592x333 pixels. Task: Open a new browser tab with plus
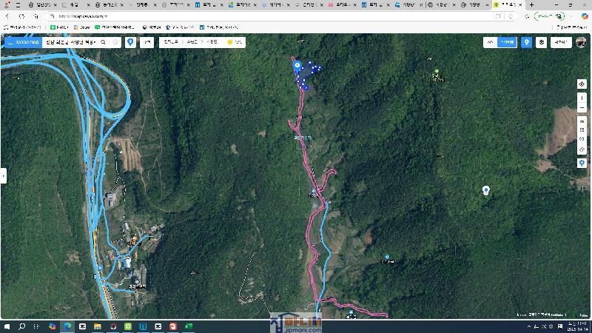531,4
